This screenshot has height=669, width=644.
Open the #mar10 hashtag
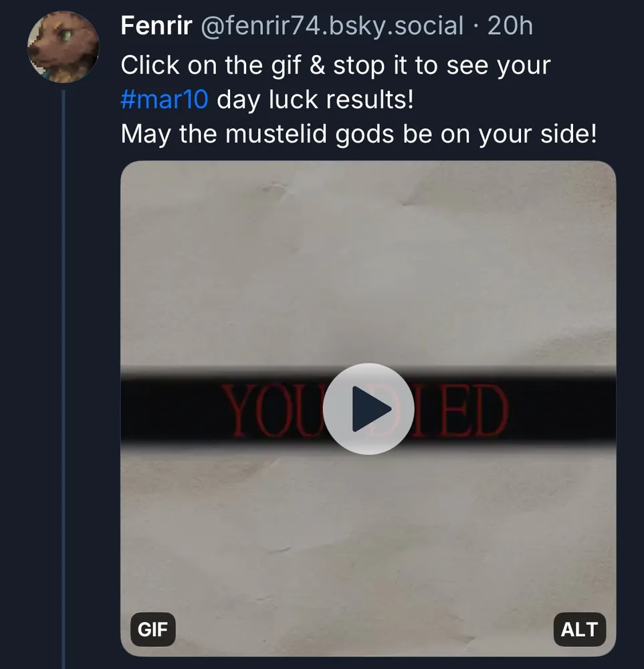[x=165, y=100]
